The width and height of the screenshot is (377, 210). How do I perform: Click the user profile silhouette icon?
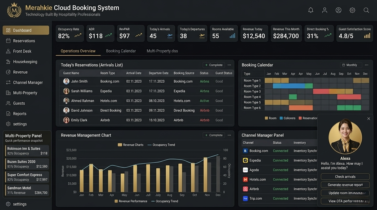(x=325, y=10)
